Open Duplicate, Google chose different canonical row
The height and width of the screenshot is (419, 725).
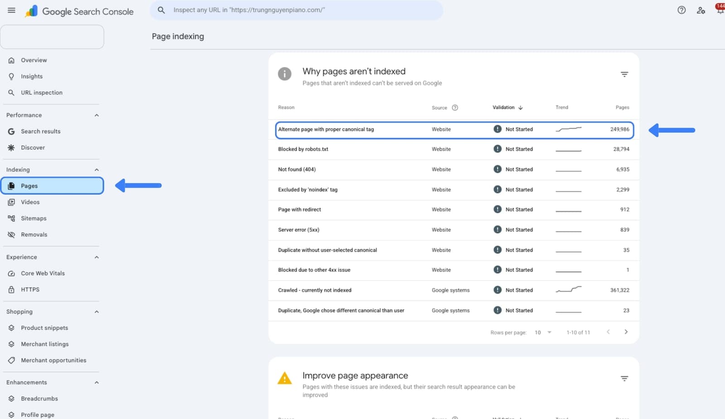coord(454,311)
